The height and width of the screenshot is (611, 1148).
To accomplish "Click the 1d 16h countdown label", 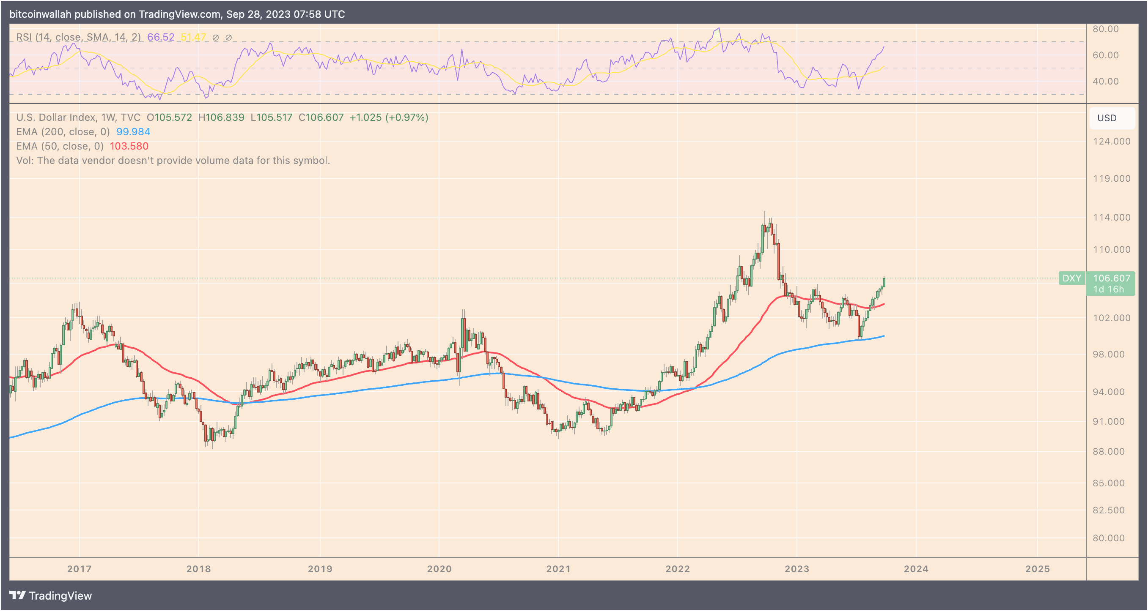I will coord(1108,289).
